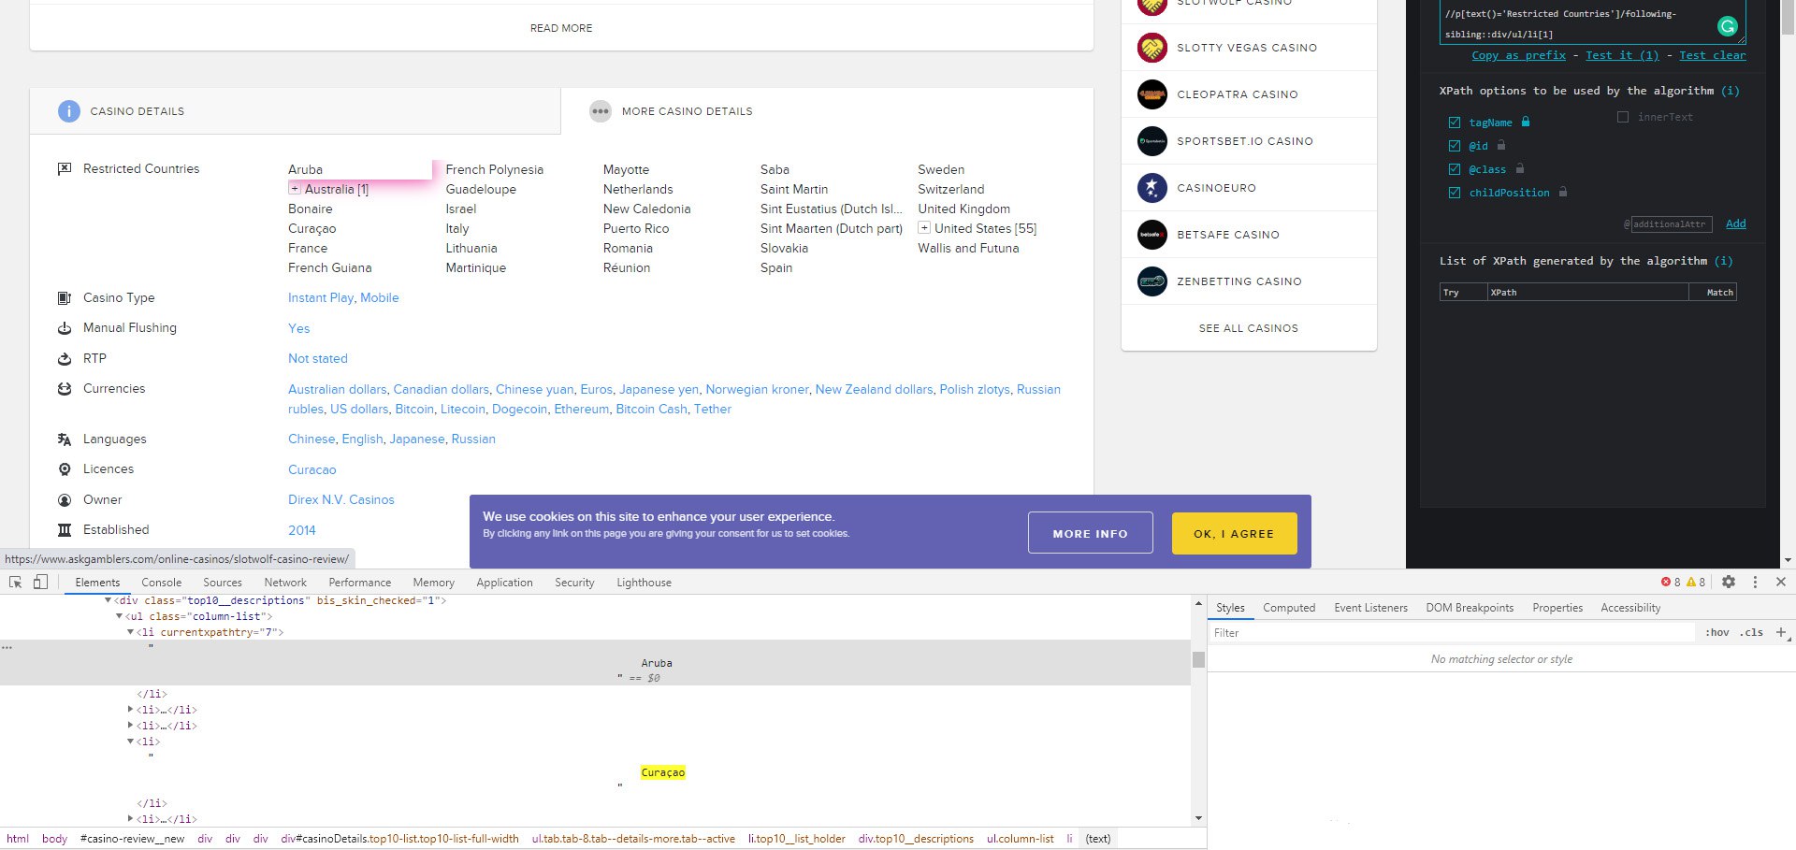Click the new style rule plus icon
Screen dimensions: 1796x850
(x=1782, y=633)
